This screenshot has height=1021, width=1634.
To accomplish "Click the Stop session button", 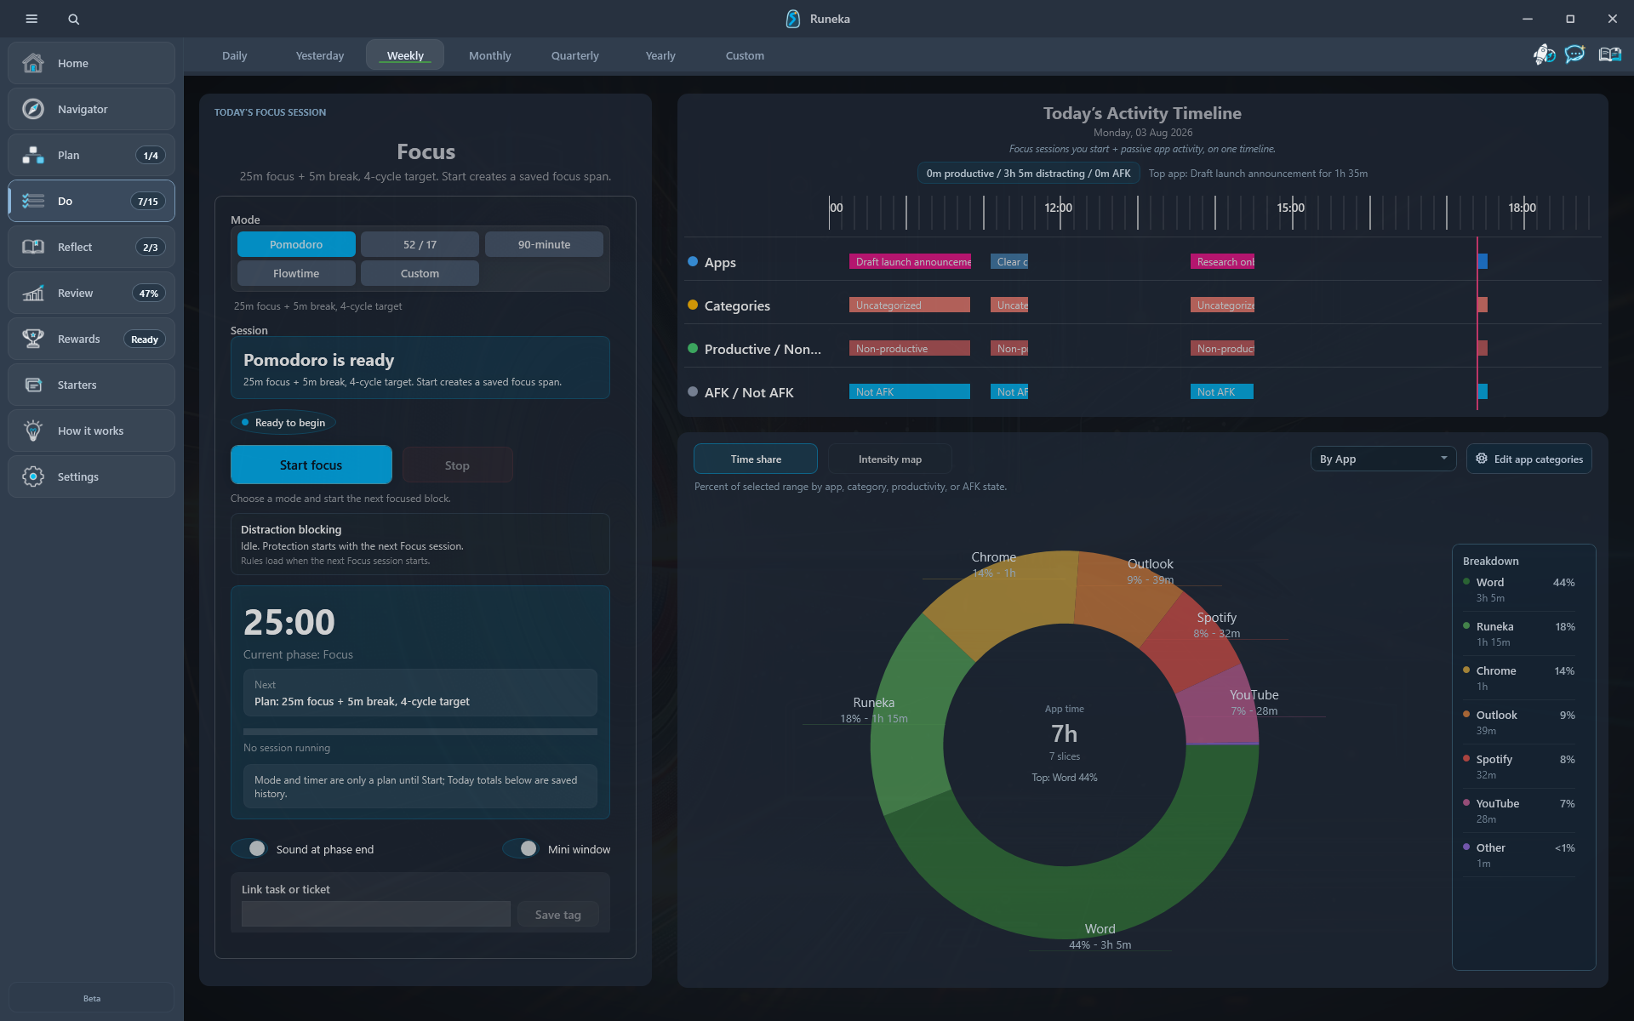I will [x=457, y=465].
